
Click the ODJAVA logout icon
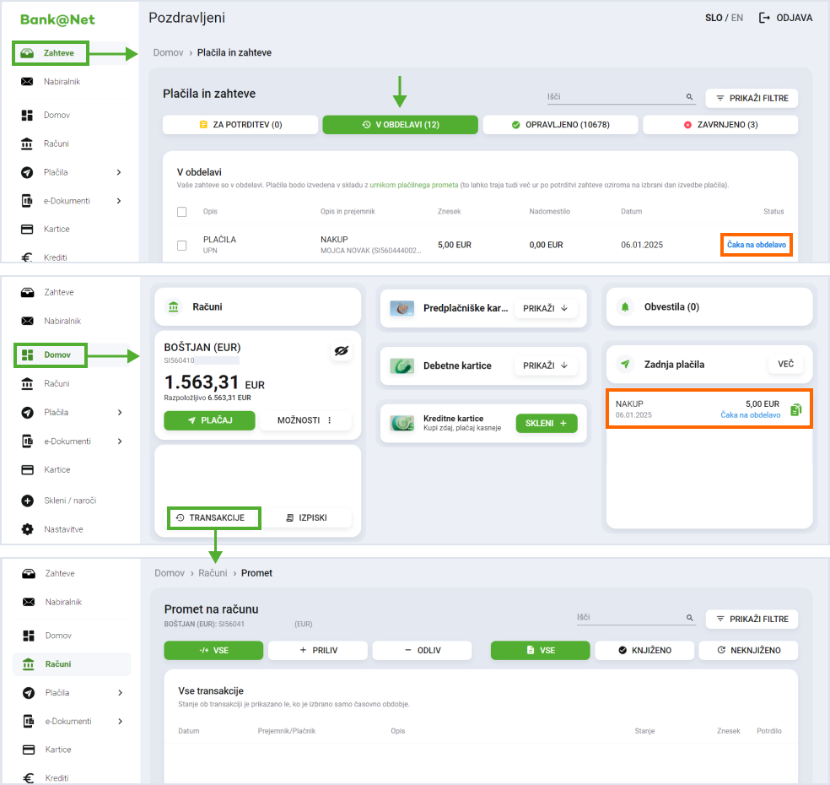(765, 18)
